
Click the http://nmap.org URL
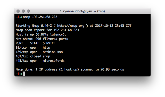[x=71, y=26]
